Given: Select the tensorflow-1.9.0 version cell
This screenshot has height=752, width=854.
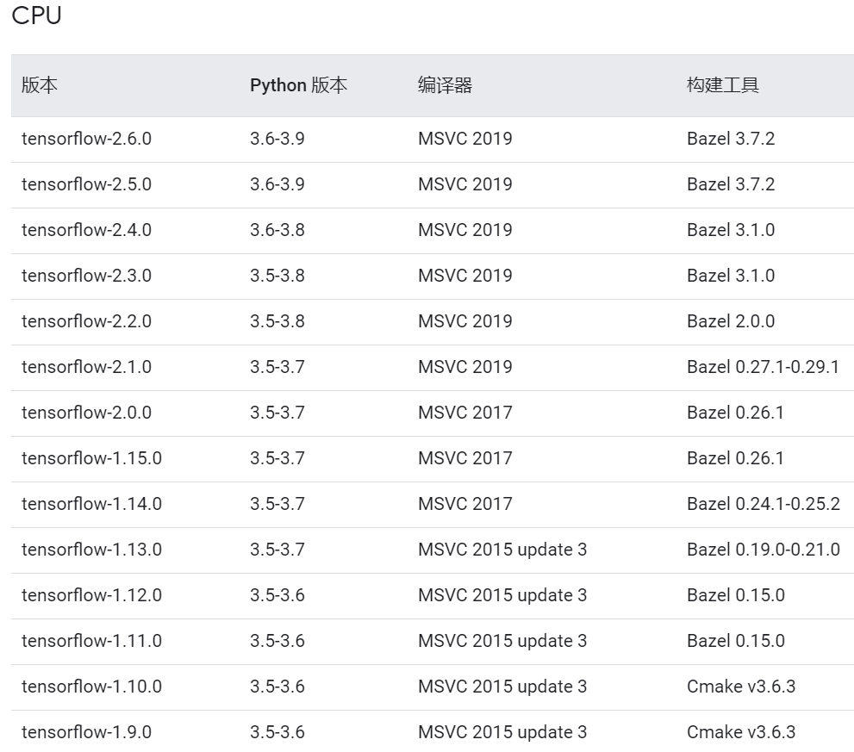Looking at the screenshot, I should [x=84, y=731].
